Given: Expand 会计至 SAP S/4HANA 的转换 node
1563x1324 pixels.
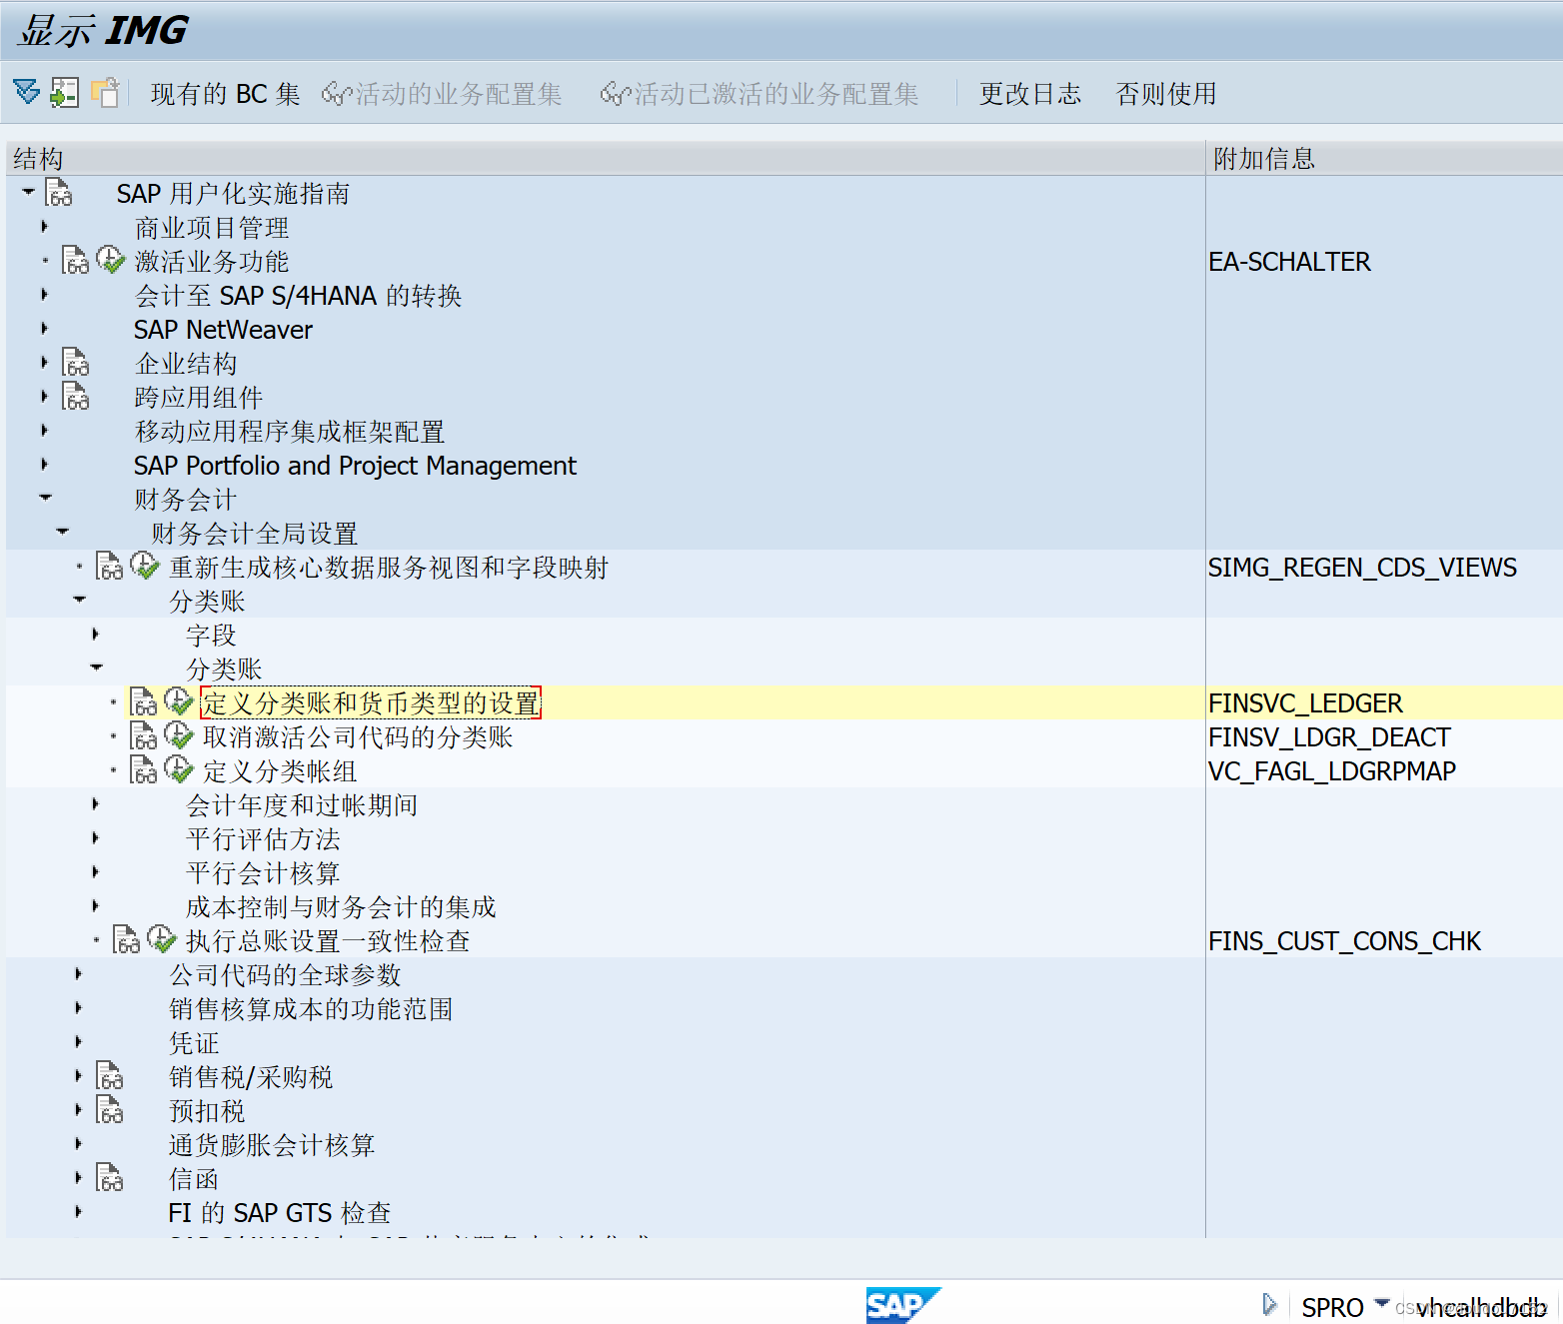Looking at the screenshot, I should (x=44, y=295).
